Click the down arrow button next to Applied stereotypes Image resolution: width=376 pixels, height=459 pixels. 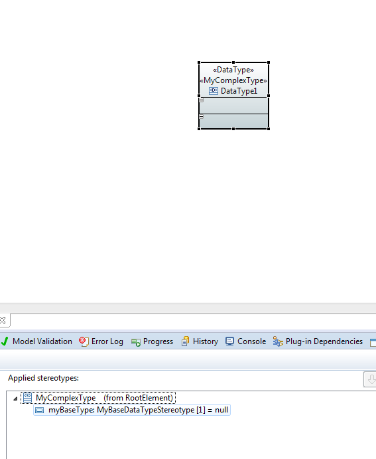point(370,379)
